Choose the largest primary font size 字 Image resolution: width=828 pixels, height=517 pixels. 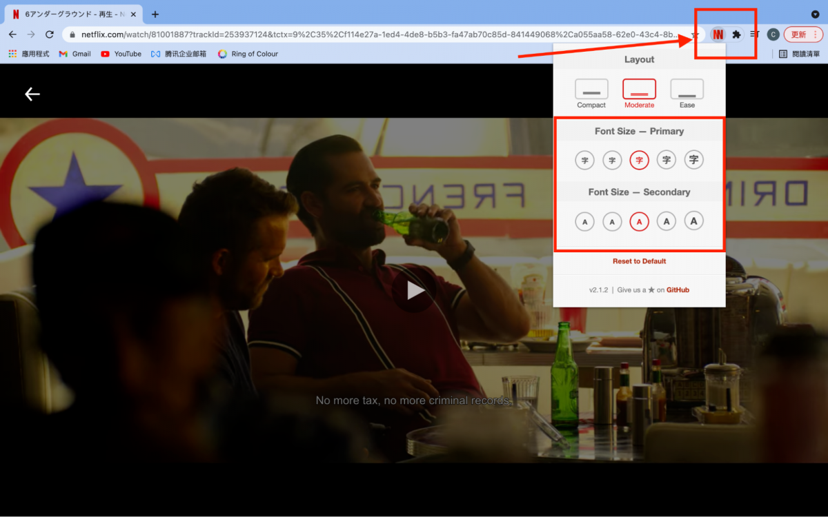[694, 160]
